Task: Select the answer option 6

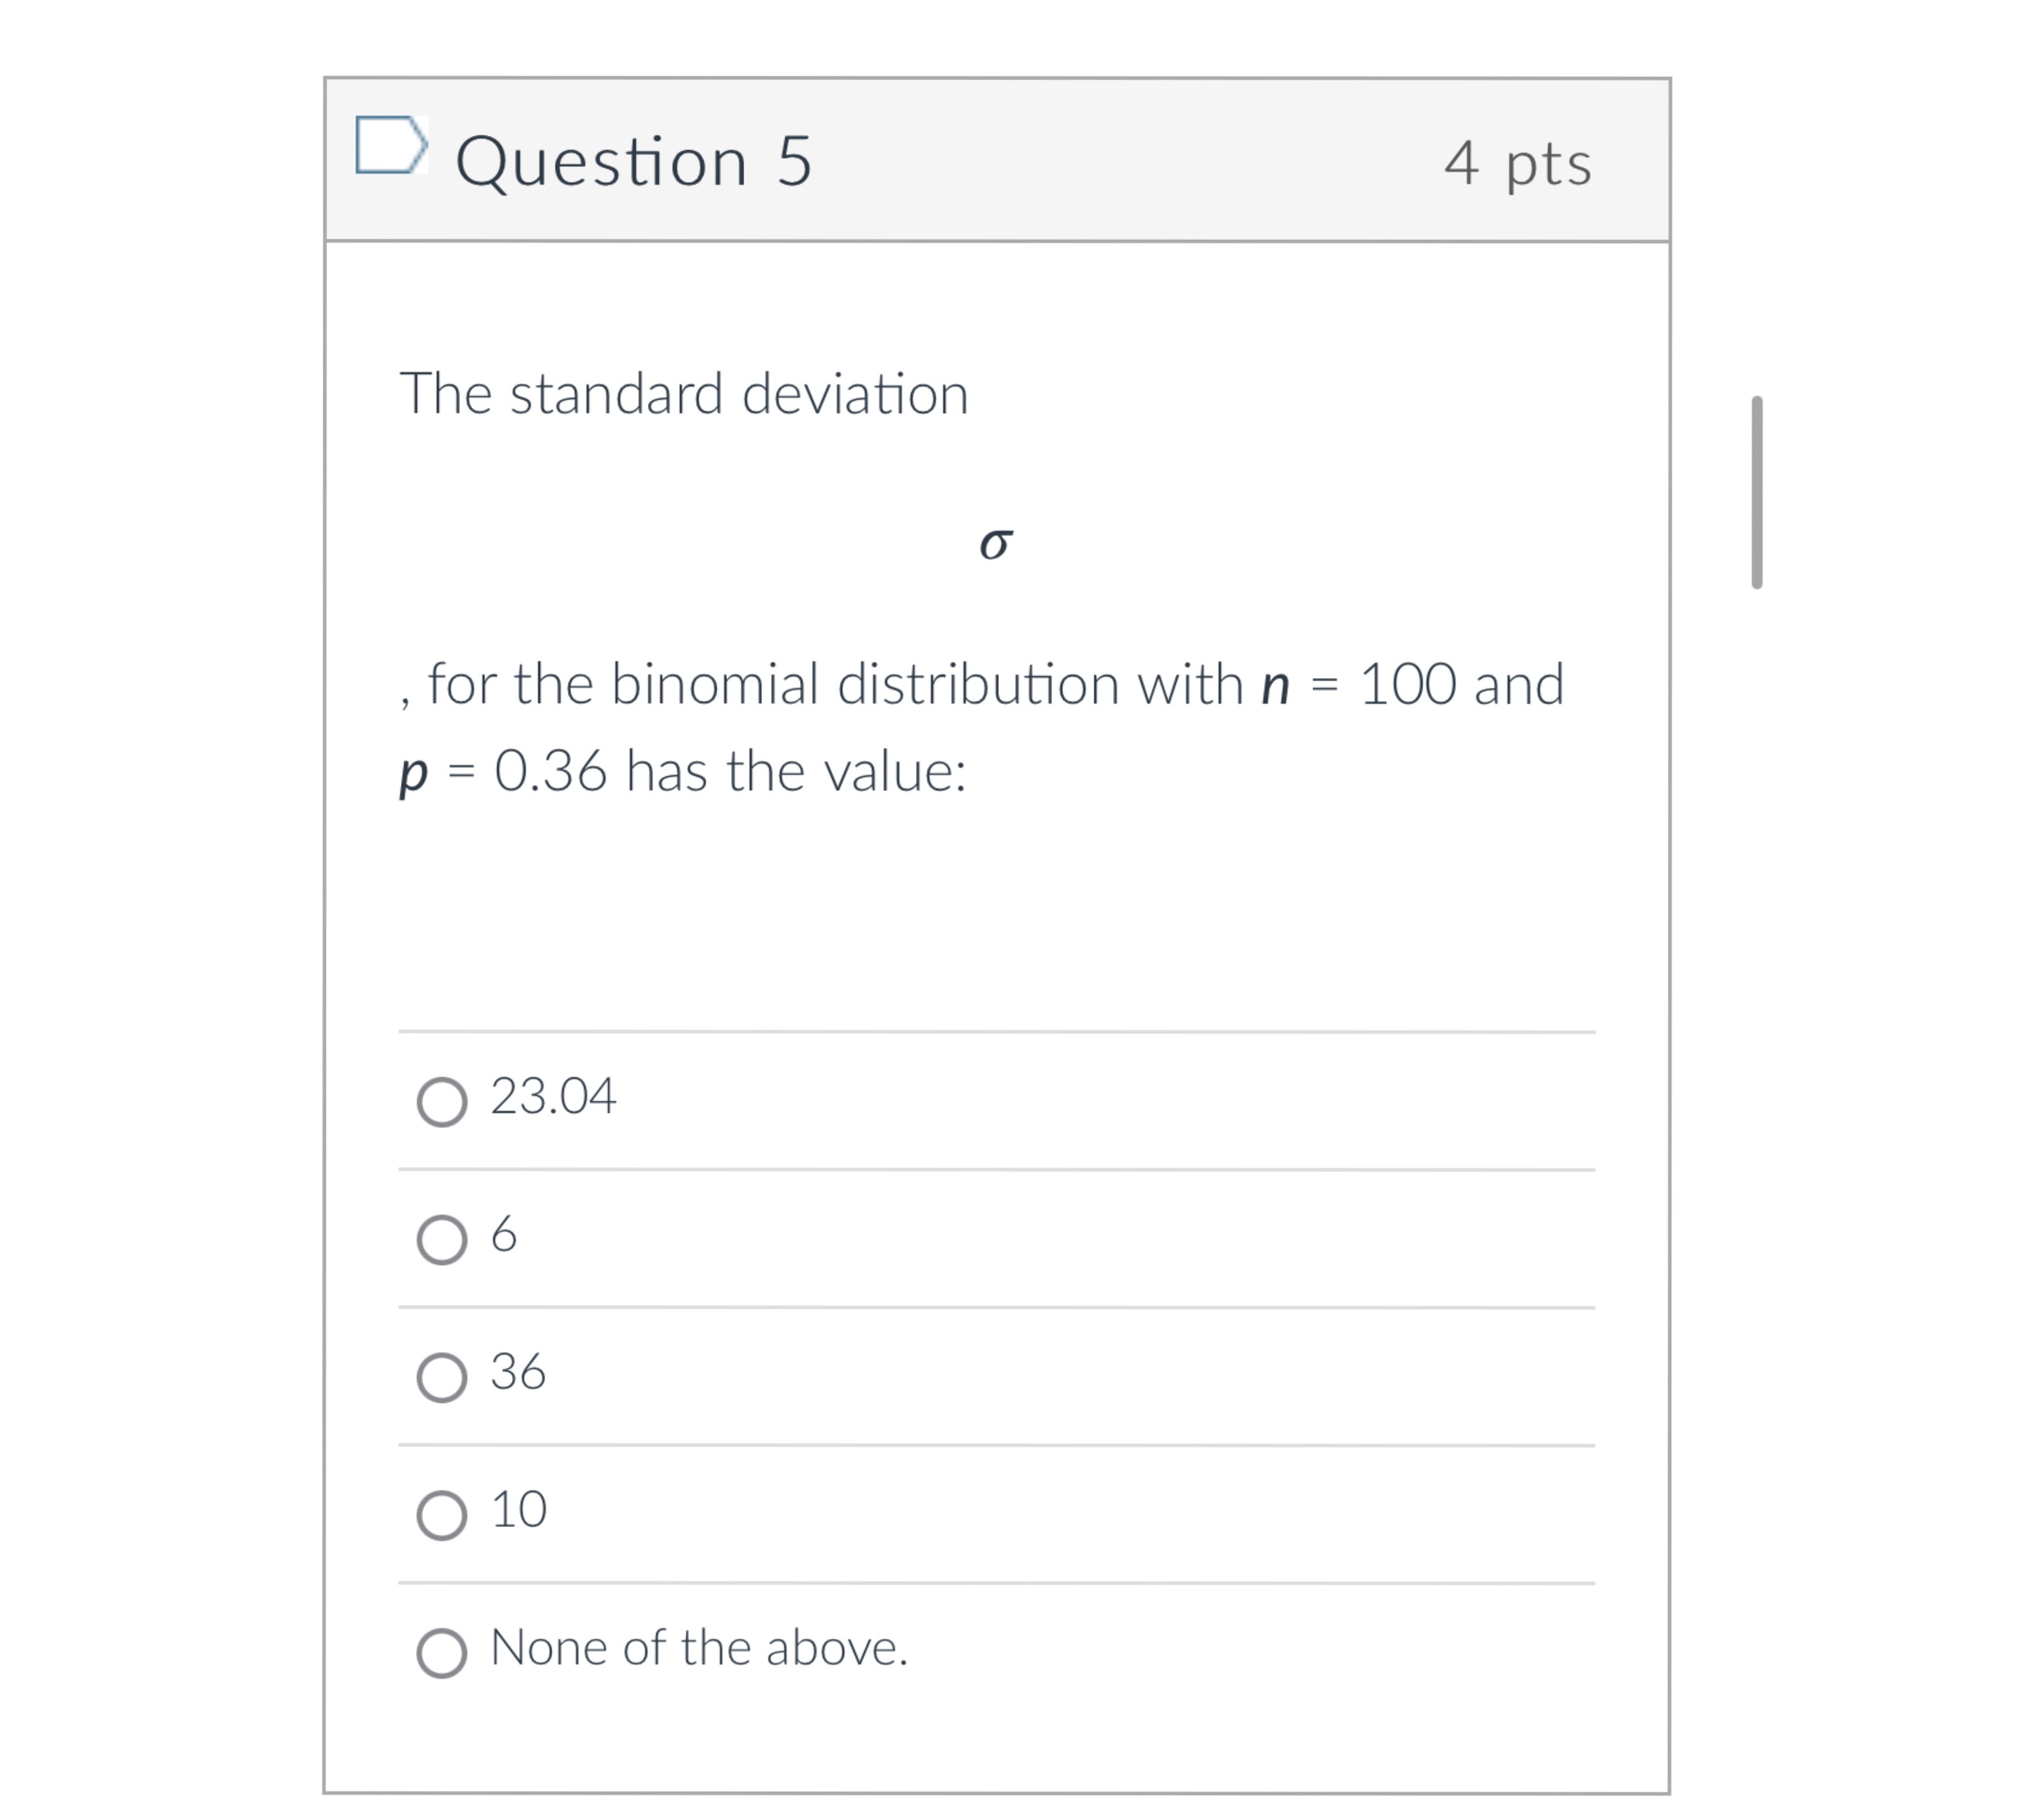Action: click(x=443, y=1239)
